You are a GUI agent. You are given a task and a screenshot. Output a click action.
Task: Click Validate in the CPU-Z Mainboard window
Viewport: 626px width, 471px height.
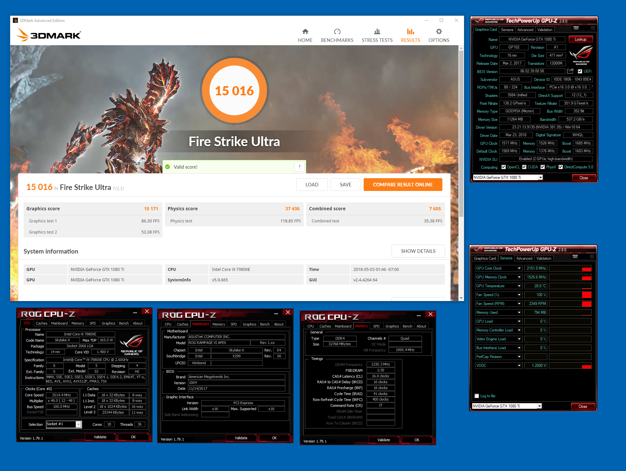tap(241, 438)
